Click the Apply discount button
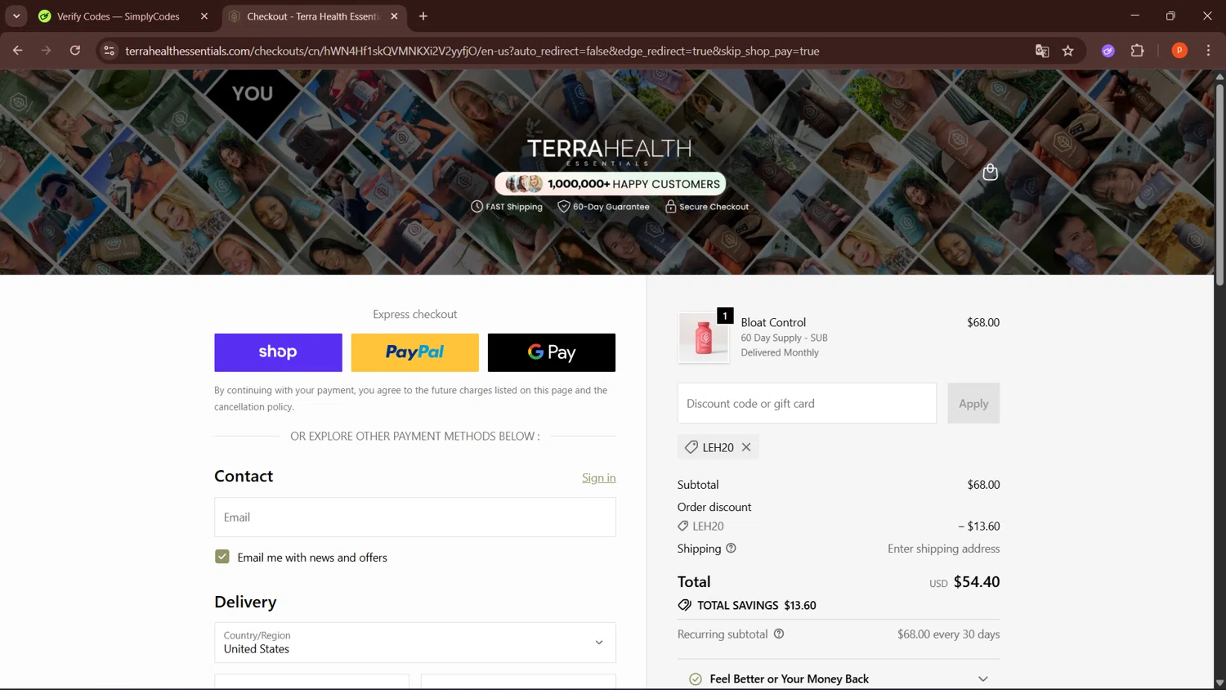 point(973,403)
